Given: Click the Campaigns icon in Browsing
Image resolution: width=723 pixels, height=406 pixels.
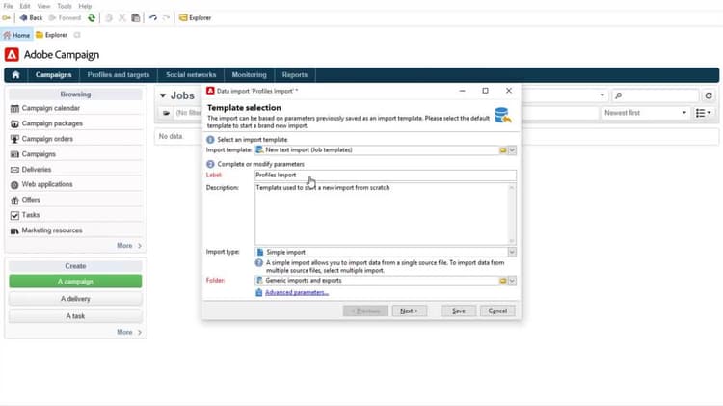Looking at the screenshot, I should pos(14,154).
